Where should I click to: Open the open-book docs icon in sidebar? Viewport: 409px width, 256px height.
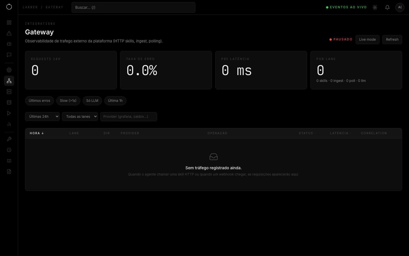[x=9, y=161]
